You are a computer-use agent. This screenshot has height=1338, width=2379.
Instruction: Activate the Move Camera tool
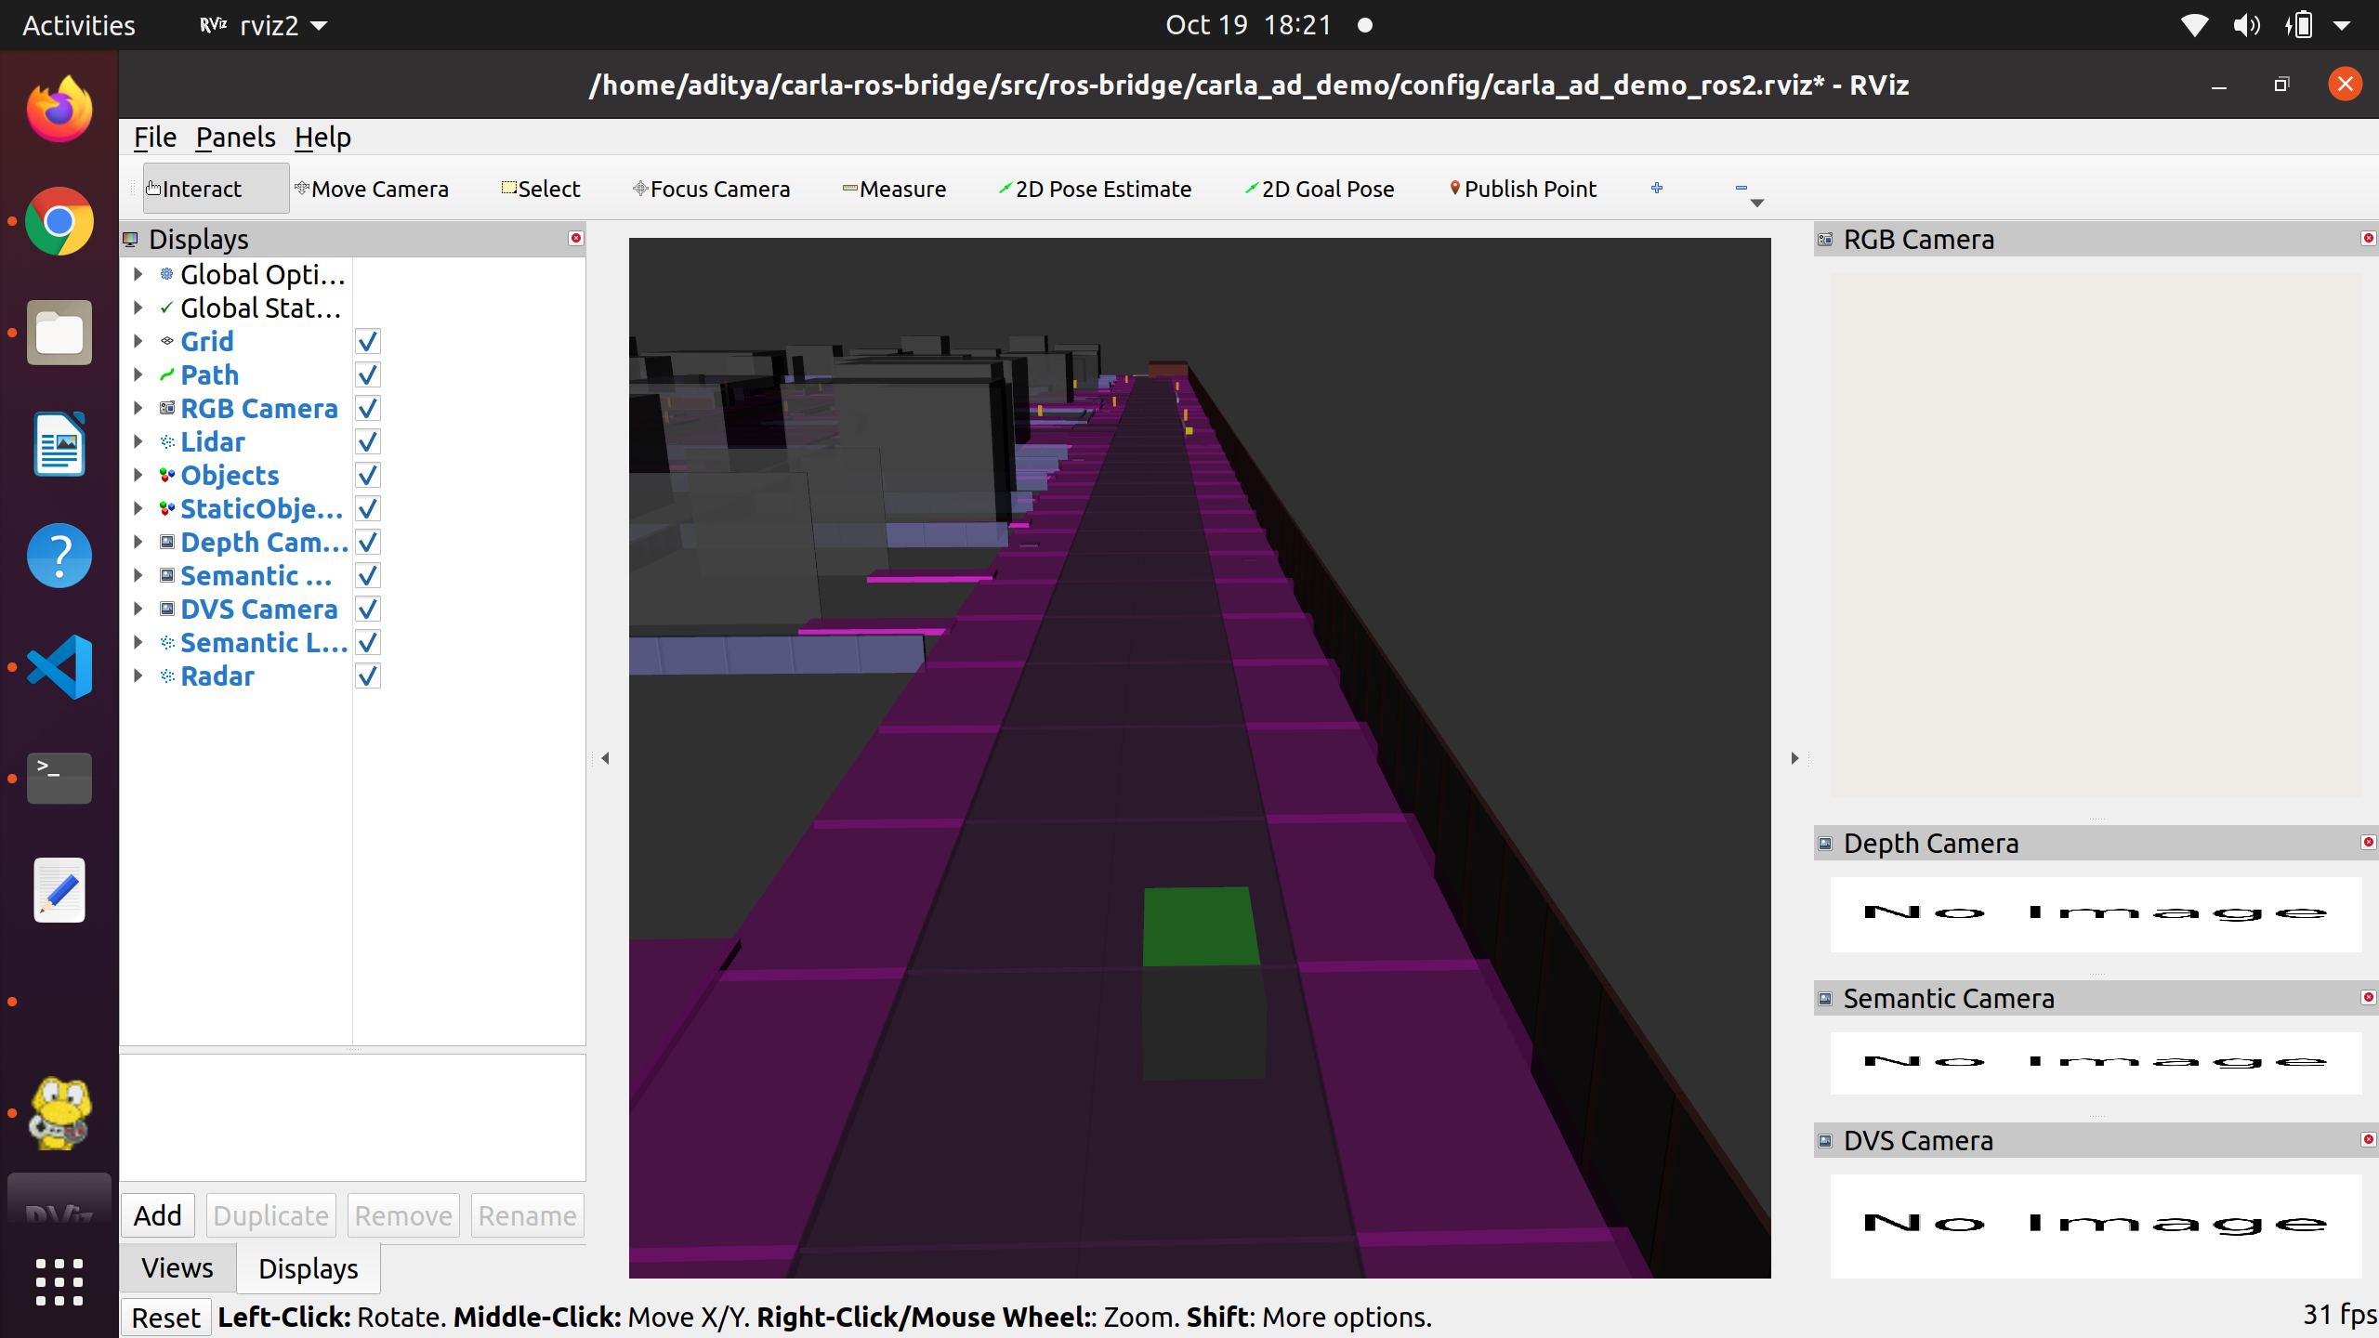(x=372, y=189)
